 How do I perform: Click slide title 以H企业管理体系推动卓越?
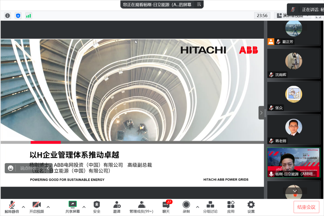point(74,155)
